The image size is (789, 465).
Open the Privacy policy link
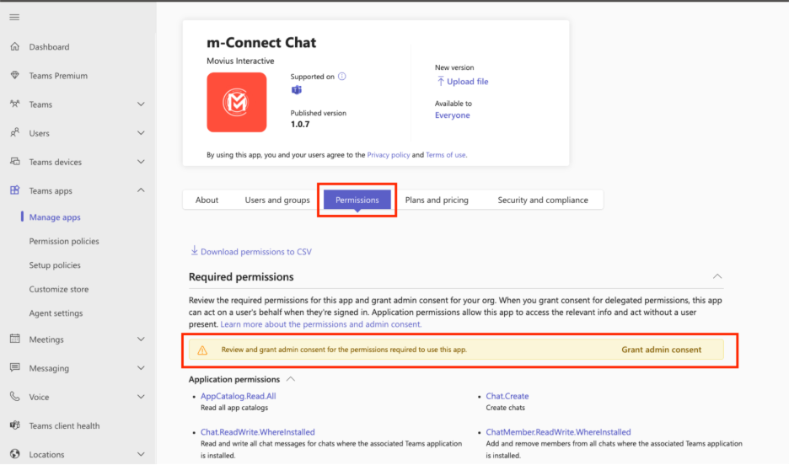389,155
